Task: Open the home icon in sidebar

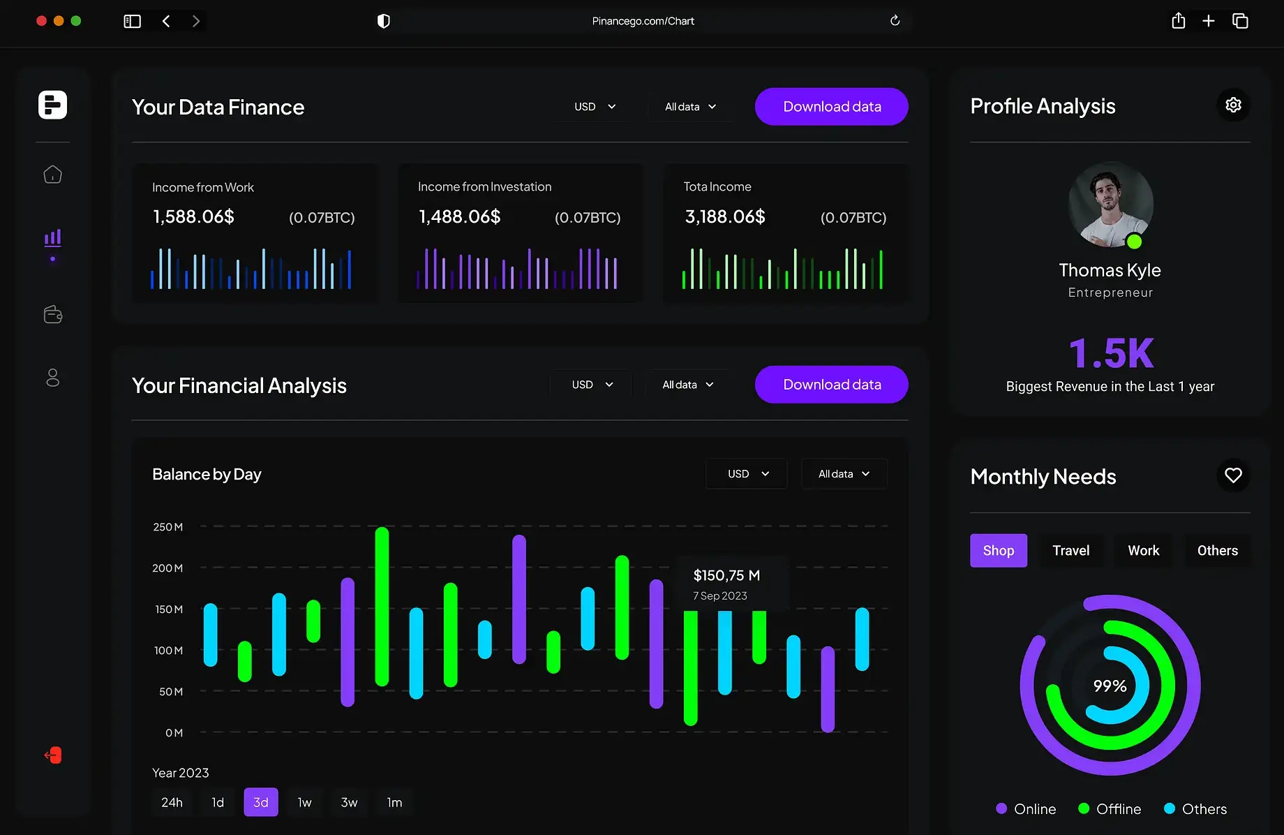Action: pyautogui.click(x=53, y=175)
